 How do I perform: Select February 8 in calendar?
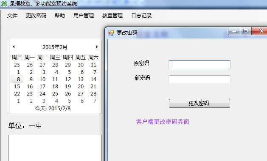(x=17, y=79)
